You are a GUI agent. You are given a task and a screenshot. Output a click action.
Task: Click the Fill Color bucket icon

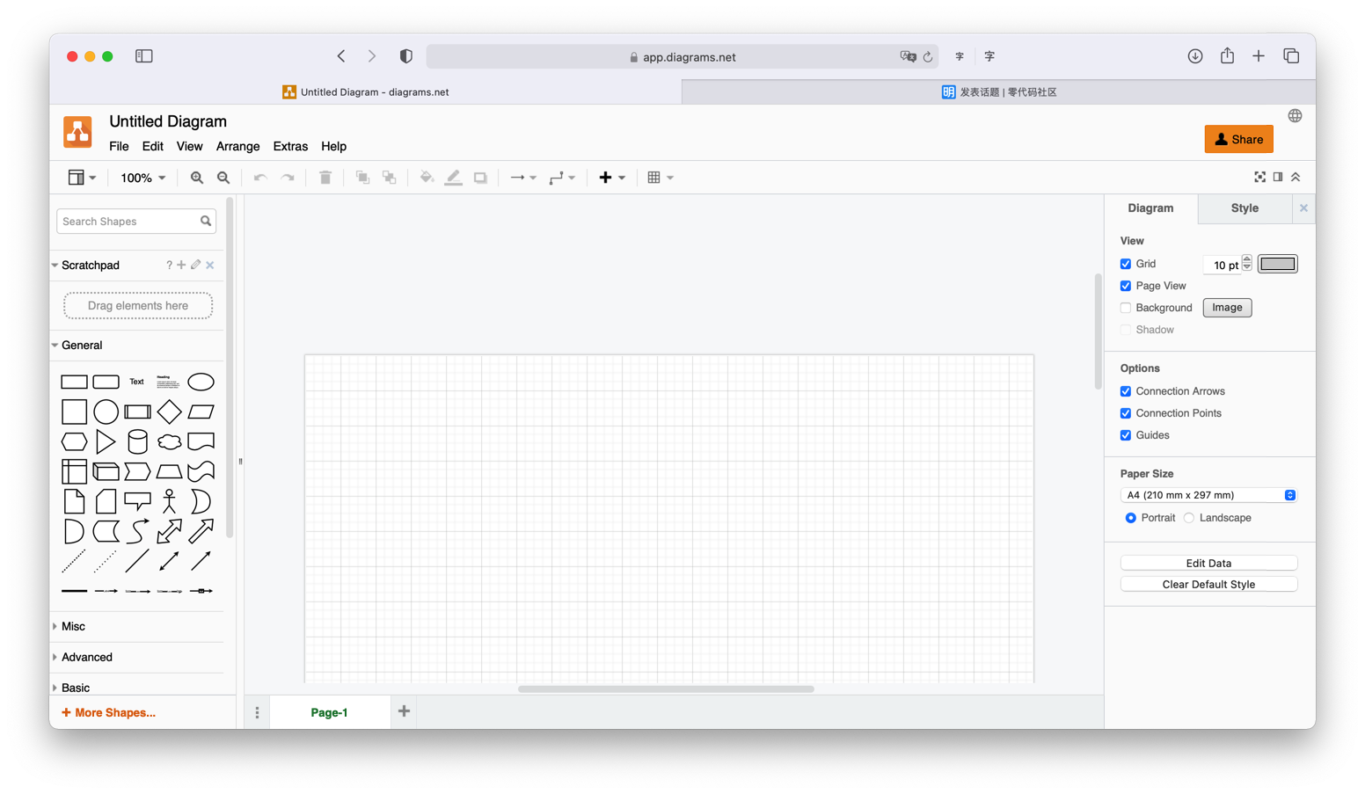427,178
